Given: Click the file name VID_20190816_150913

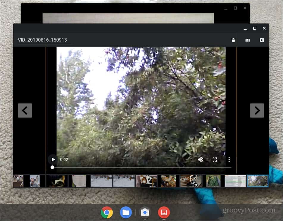Looking at the screenshot, I should [x=42, y=40].
